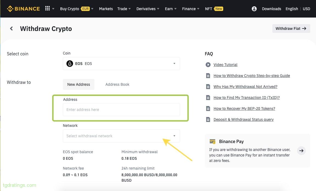
Task: Open How to Find My Transaction ID
Action: click(247, 98)
